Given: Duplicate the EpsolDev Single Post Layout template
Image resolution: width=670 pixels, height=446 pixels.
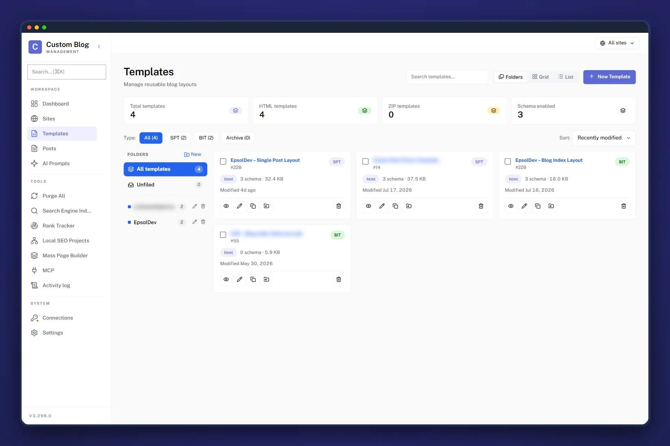Looking at the screenshot, I should (x=253, y=206).
